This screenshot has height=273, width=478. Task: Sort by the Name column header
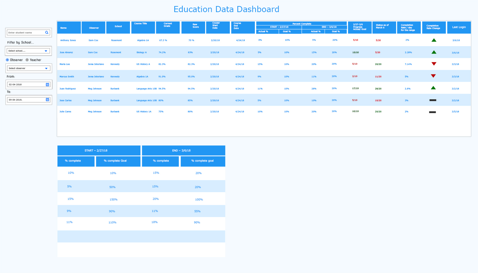[69, 27]
